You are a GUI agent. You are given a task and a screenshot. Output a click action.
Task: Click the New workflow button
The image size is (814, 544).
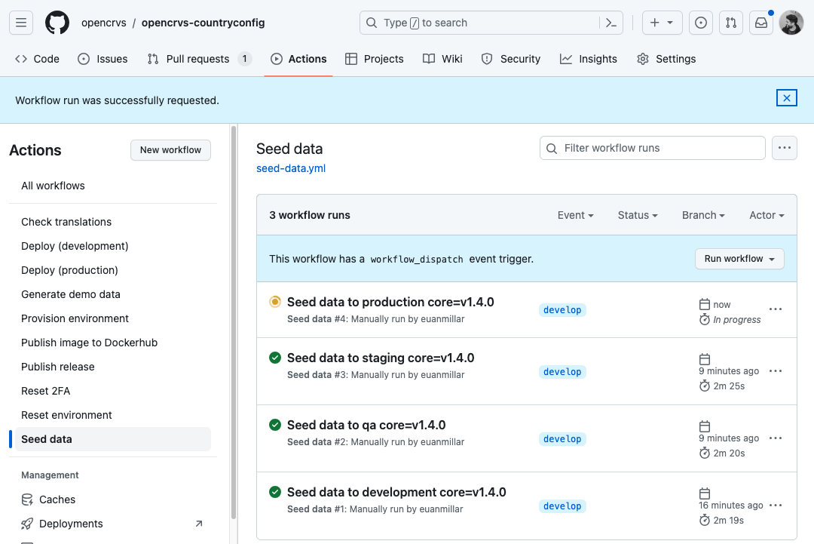[170, 150]
